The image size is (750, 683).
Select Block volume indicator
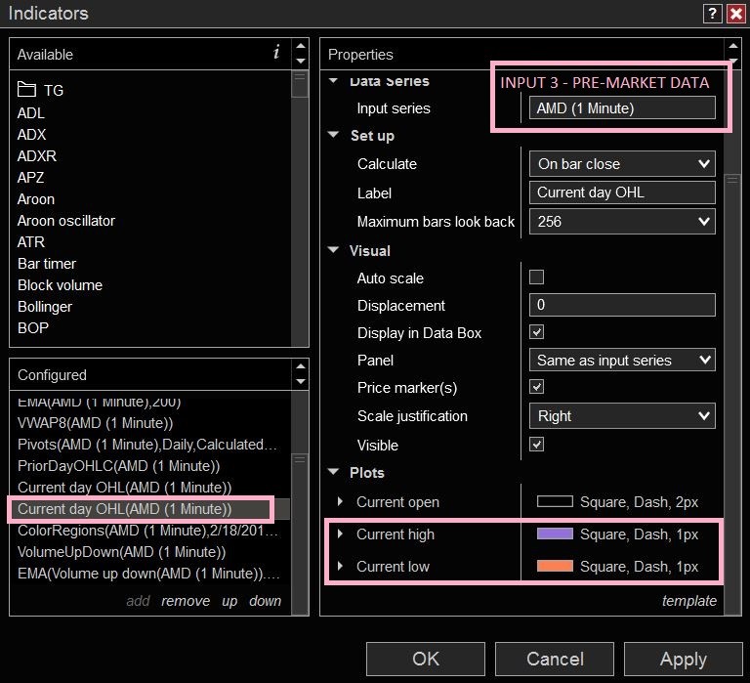pos(60,285)
